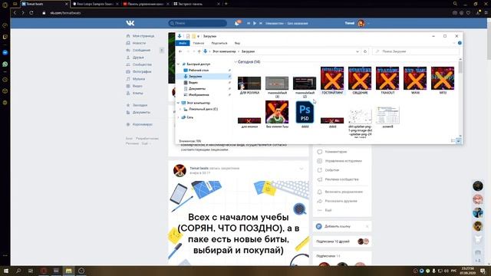
Task: Click the VK logo in the header
Action: [x=130, y=23]
